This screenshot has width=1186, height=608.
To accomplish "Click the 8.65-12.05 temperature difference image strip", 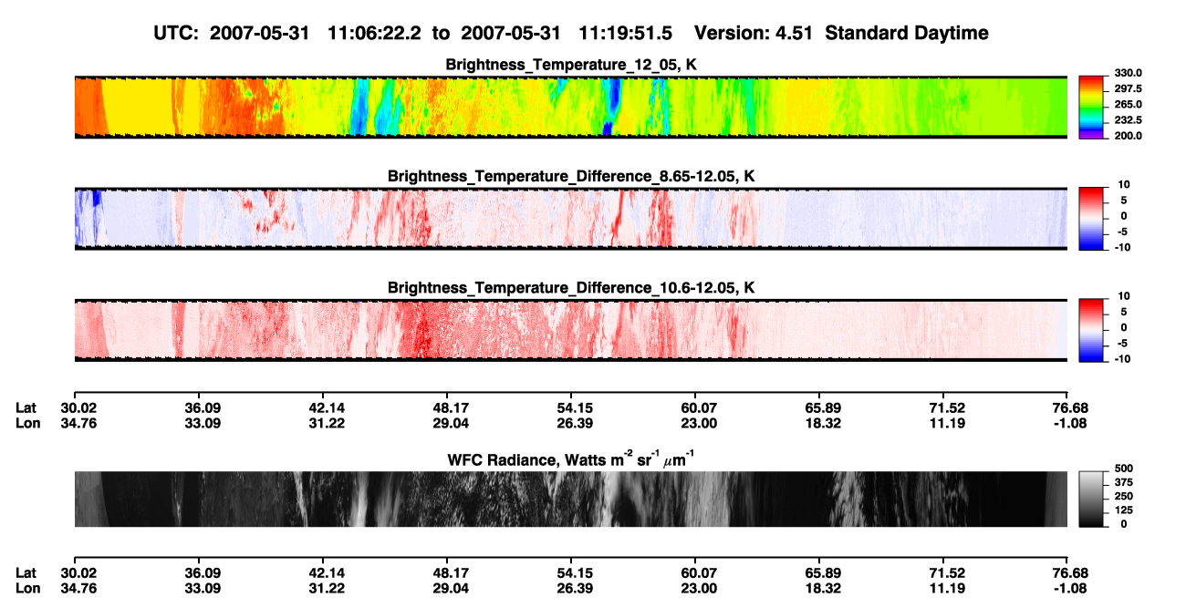I will 571,219.
